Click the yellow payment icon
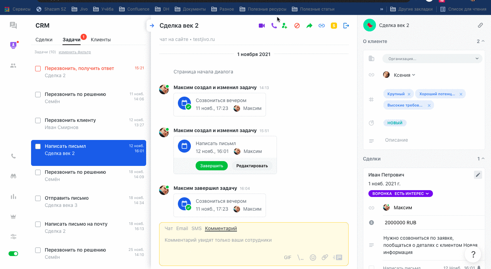The image size is (491, 269). coord(334,26)
